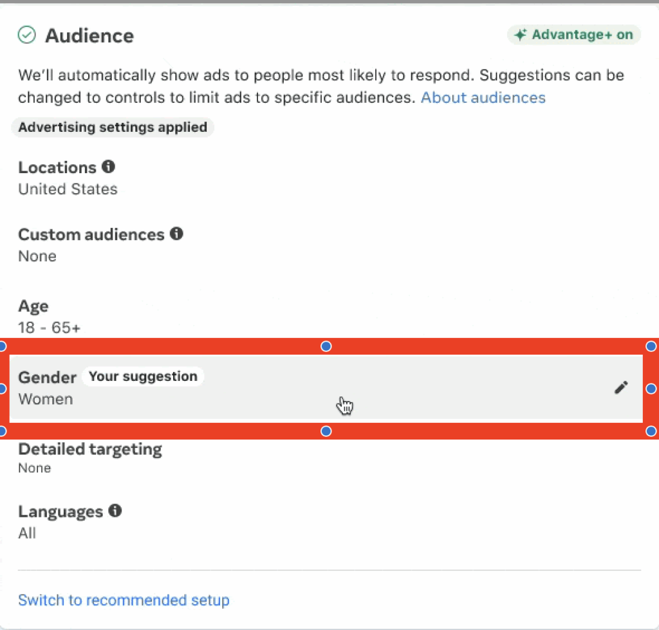The image size is (659, 630).
Task: Click the Advertising settings applied badge
Action: click(113, 127)
